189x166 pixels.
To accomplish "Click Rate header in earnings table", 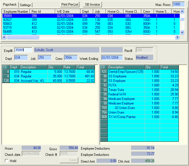I will point(69,67).
